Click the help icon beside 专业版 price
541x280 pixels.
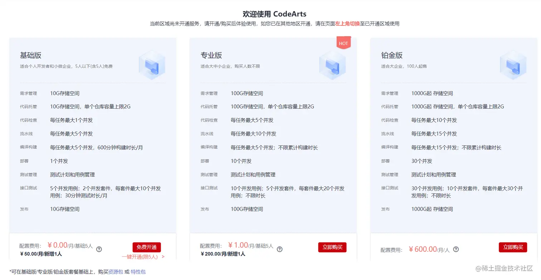280,249
